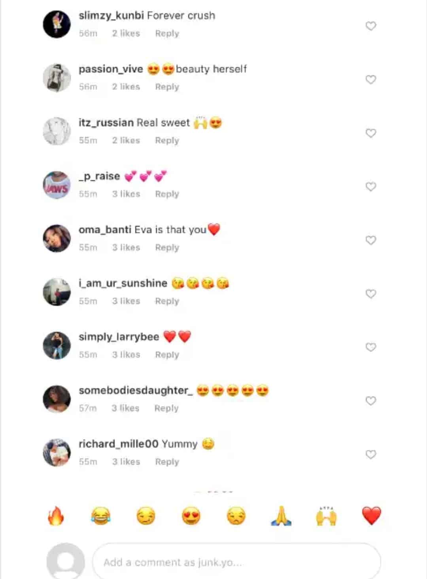This screenshot has width=427, height=579.
Task: Insert the crying-laughing emoji quick reaction
Action: pos(100,516)
